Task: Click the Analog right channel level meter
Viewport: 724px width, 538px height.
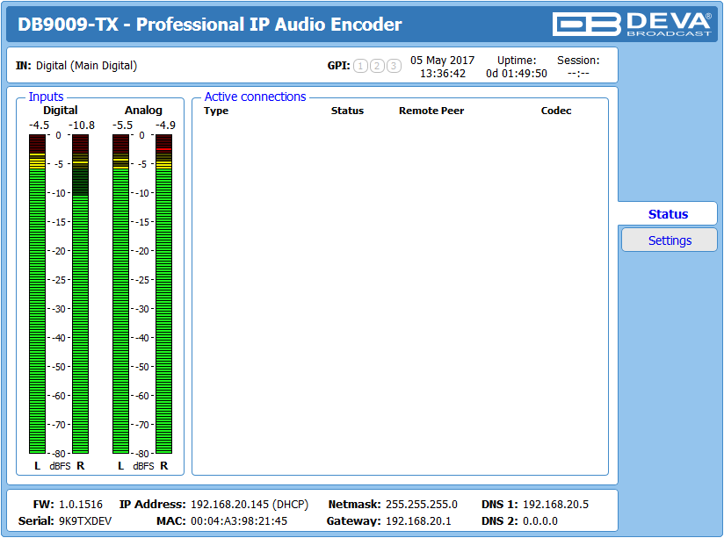Action: (164, 294)
